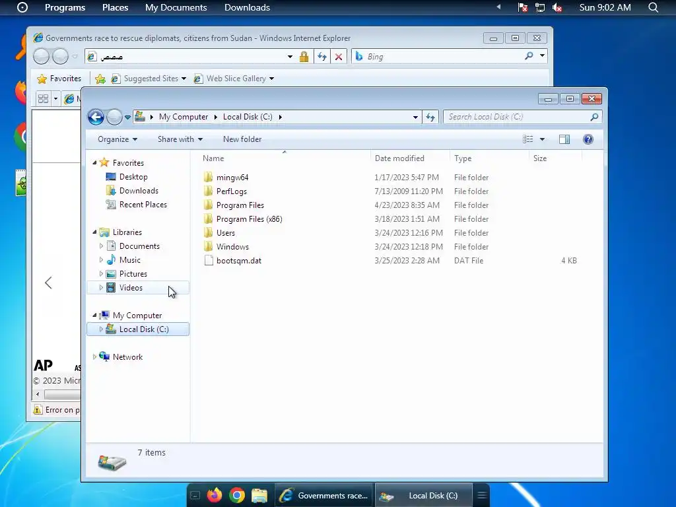Open the Organize menu
The height and width of the screenshot is (507, 676).
118,139
